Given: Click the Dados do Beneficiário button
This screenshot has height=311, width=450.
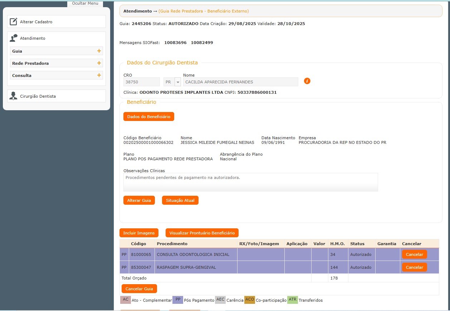Looking at the screenshot, I should [x=148, y=117].
